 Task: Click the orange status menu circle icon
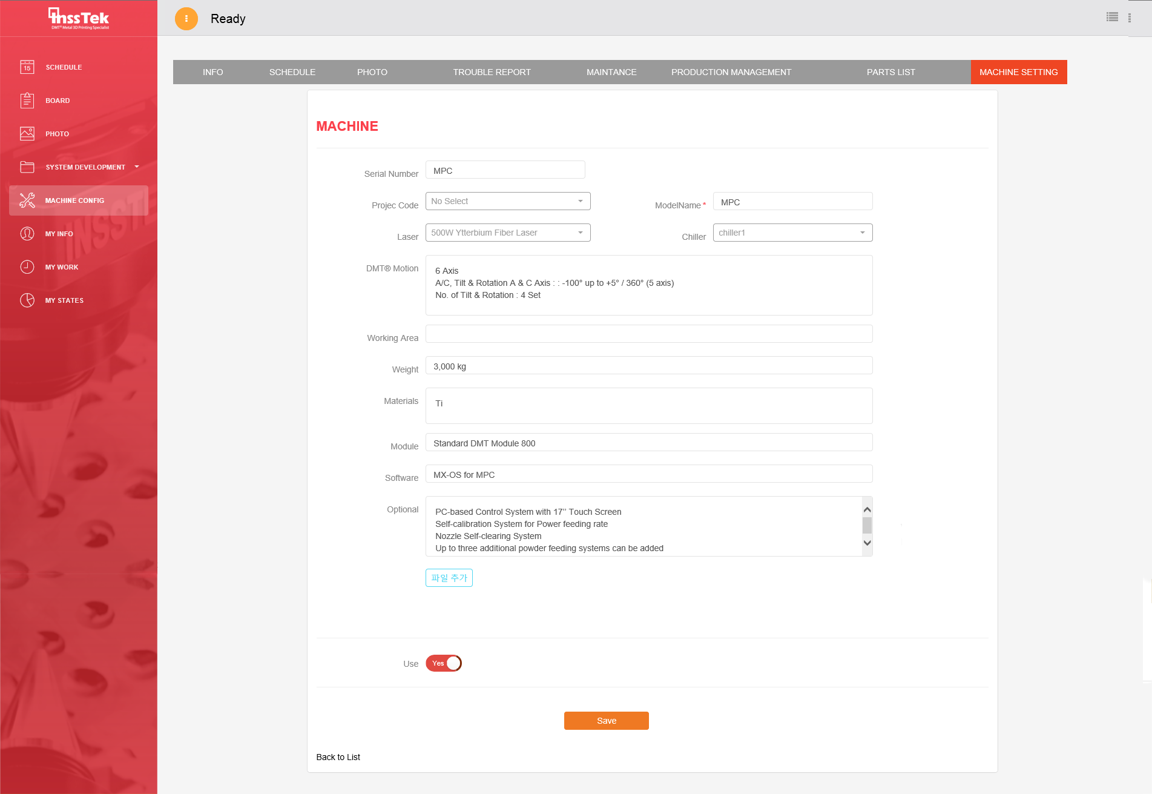[186, 19]
